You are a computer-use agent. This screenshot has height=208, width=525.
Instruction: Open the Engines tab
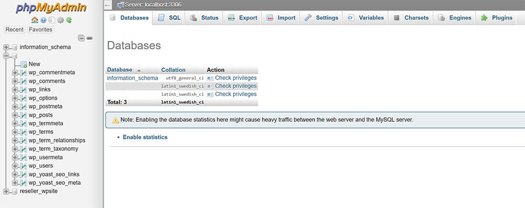point(455,18)
